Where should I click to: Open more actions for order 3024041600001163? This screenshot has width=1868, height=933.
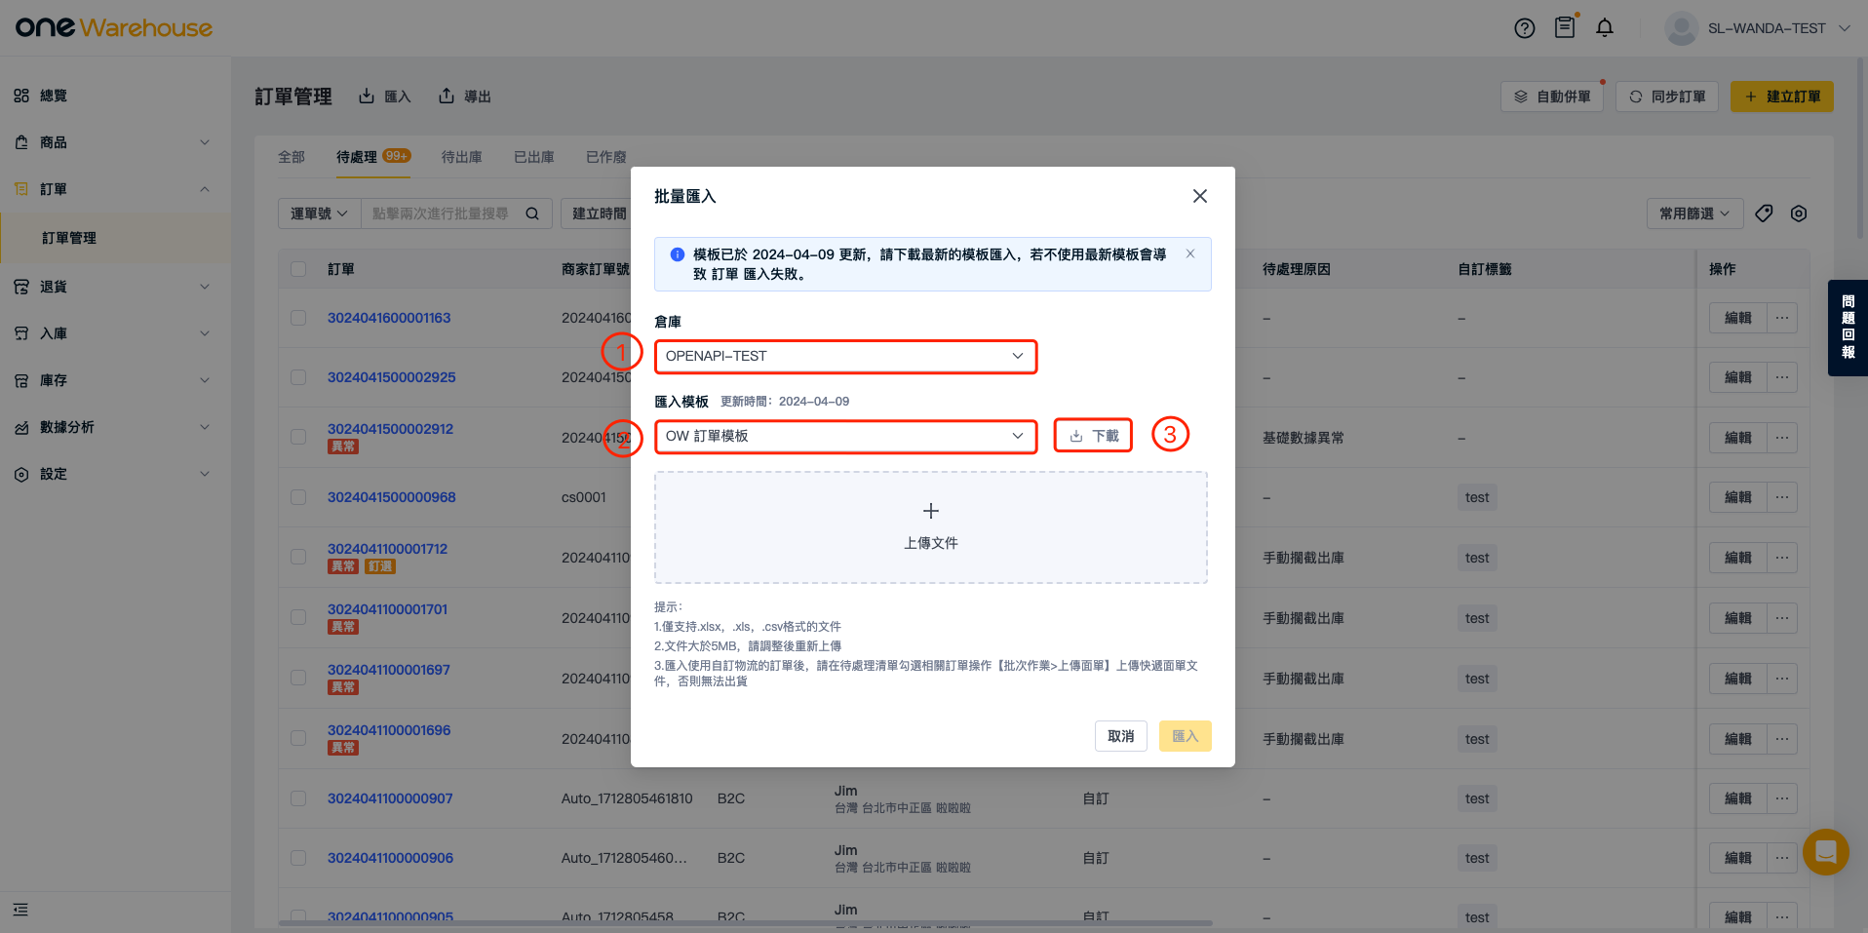pos(1782,318)
